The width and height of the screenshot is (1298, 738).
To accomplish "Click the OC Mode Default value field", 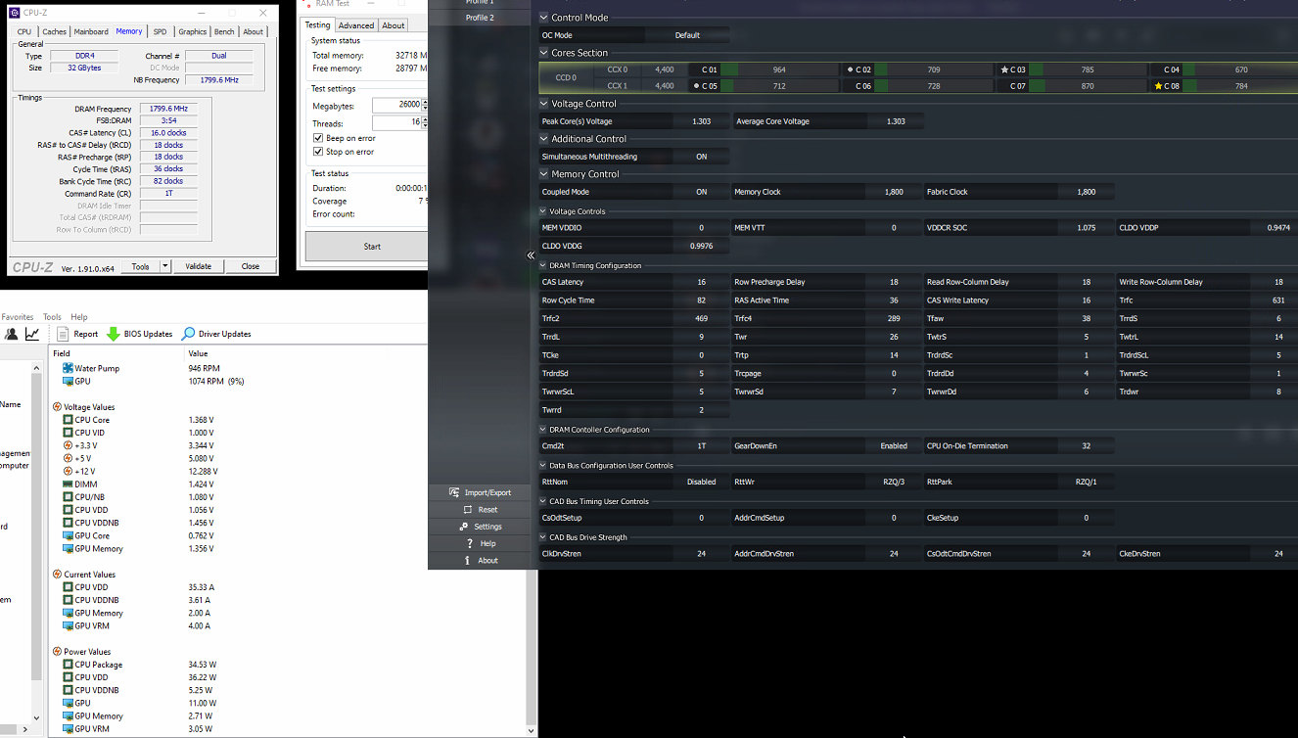I will point(687,35).
